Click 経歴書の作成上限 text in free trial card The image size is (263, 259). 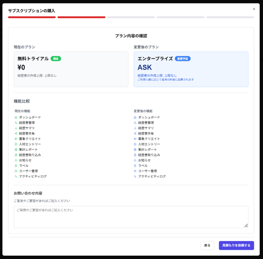[37, 75]
